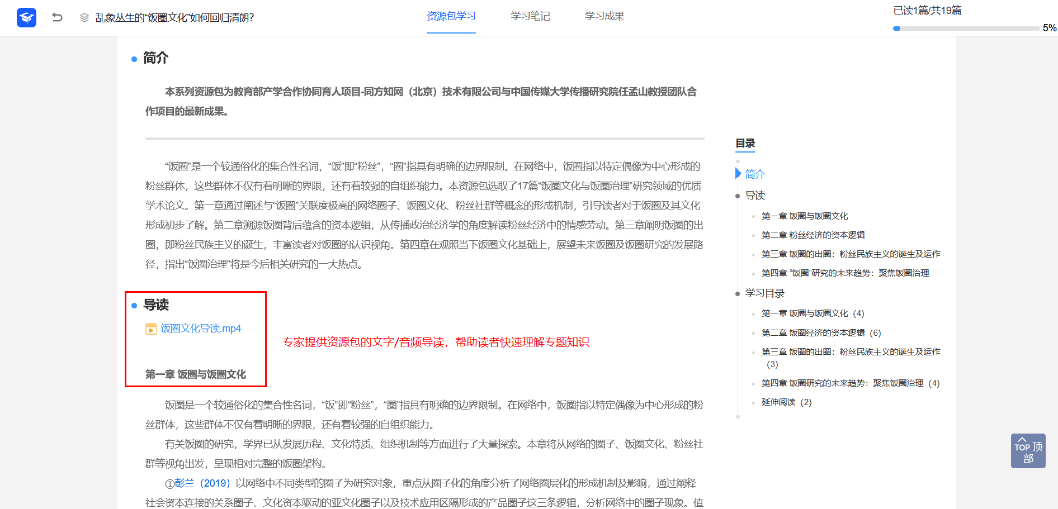Jump to 简介 in the table of contents
This screenshot has height=509, width=1058.
(754, 174)
